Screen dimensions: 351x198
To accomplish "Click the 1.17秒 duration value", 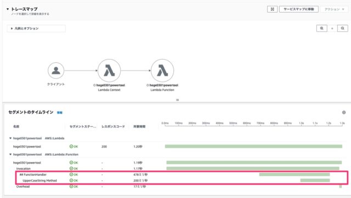I will tap(138, 168).
